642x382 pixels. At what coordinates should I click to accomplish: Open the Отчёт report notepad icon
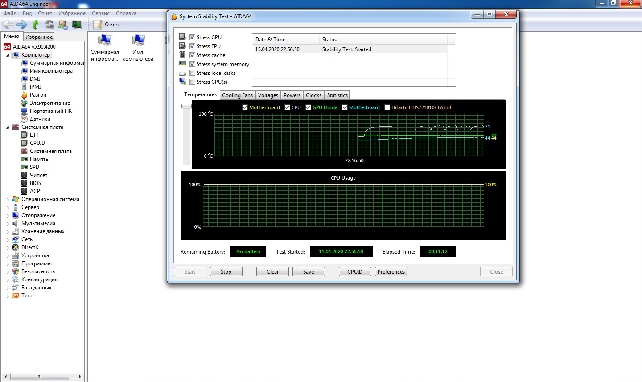(98, 25)
